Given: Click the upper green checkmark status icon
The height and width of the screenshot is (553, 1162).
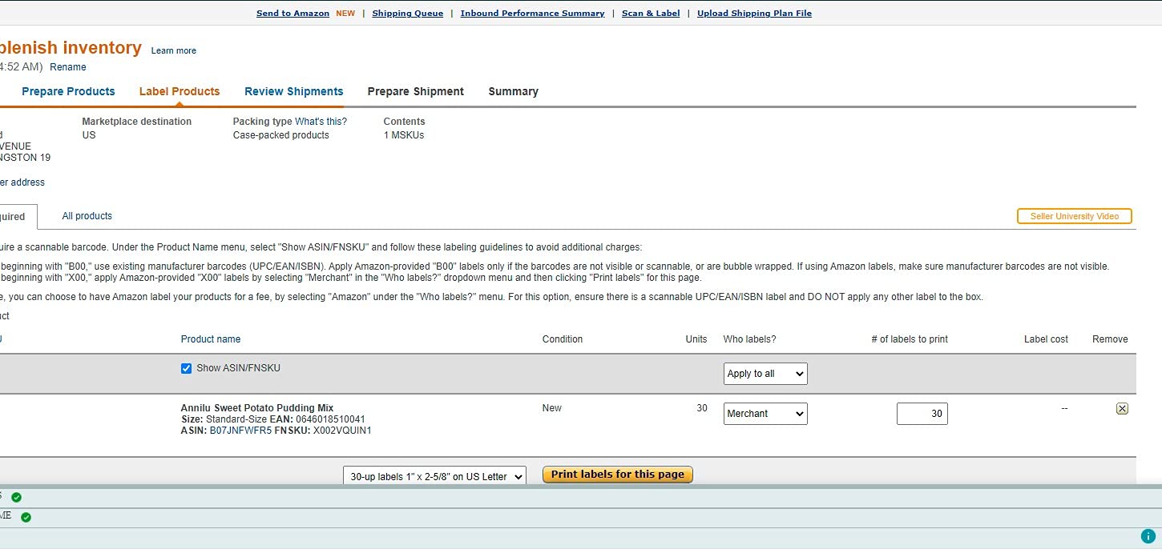Looking at the screenshot, I should click(x=17, y=497).
